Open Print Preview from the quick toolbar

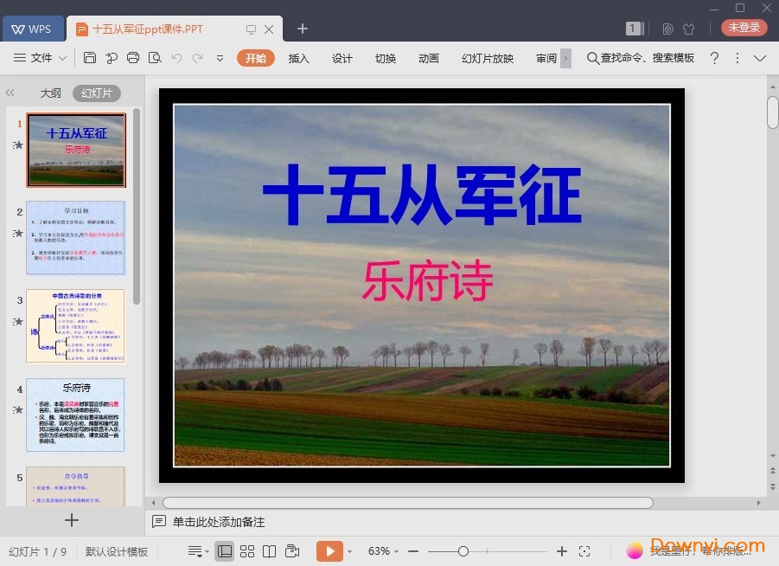click(x=155, y=58)
